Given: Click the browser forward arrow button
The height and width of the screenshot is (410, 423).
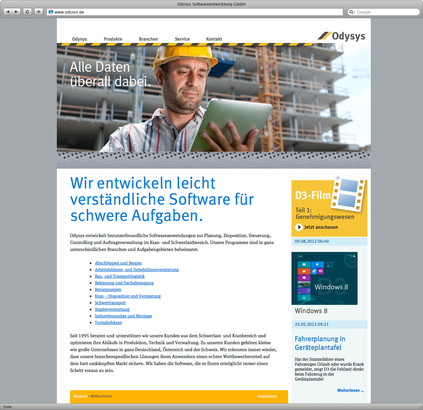Looking at the screenshot, I should [x=16, y=12].
